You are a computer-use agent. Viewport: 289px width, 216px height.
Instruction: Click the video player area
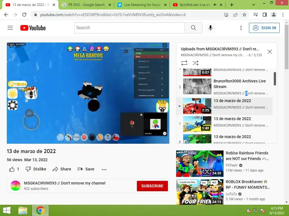[88, 93]
